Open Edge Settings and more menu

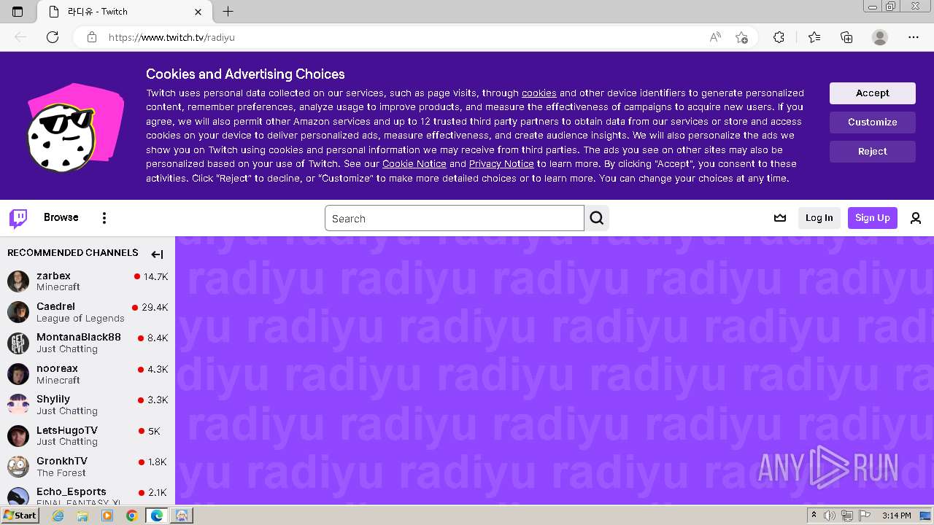pos(914,37)
